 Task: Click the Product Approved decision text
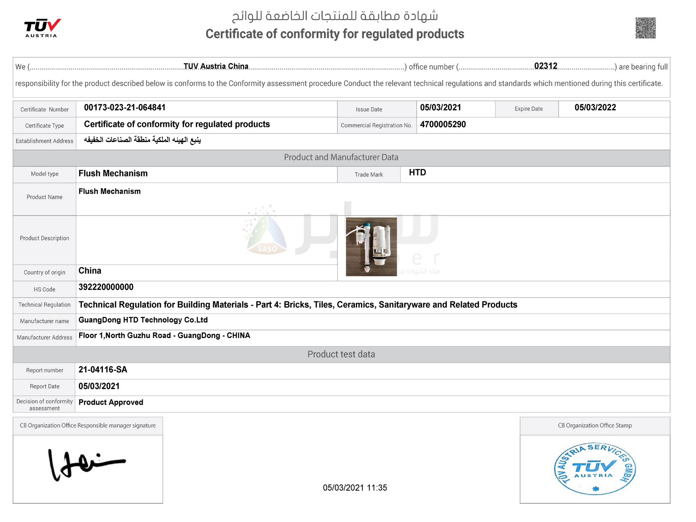click(110, 402)
